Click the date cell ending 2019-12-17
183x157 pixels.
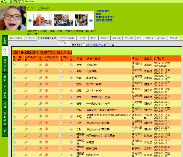(167, 148)
